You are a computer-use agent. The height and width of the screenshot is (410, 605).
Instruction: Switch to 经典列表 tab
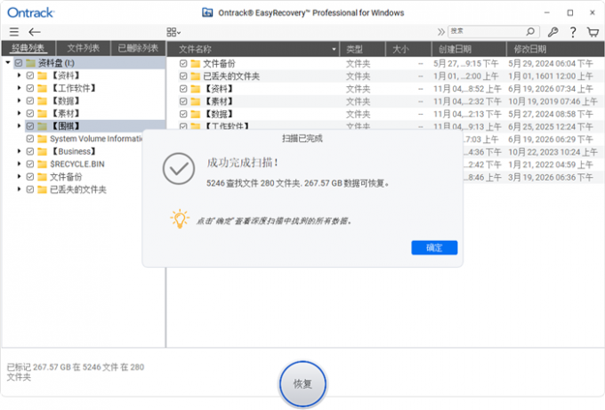[x=28, y=48]
